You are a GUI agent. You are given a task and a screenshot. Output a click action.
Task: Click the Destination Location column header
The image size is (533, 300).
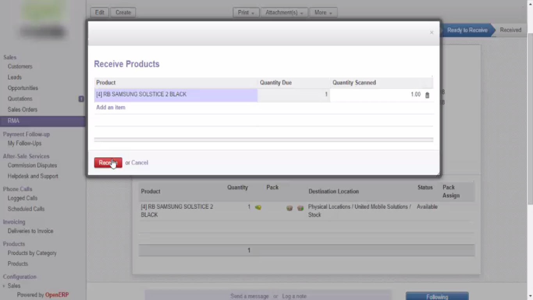[x=334, y=191]
